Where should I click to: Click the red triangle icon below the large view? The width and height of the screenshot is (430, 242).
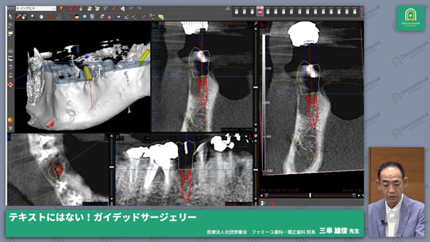[x=272, y=203]
